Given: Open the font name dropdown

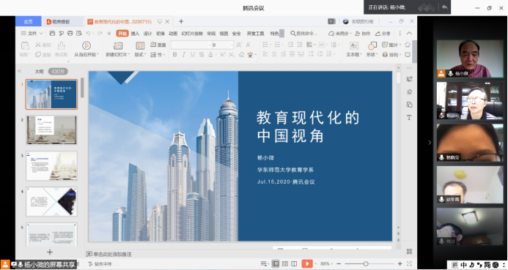Looking at the screenshot, I should (x=210, y=45).
